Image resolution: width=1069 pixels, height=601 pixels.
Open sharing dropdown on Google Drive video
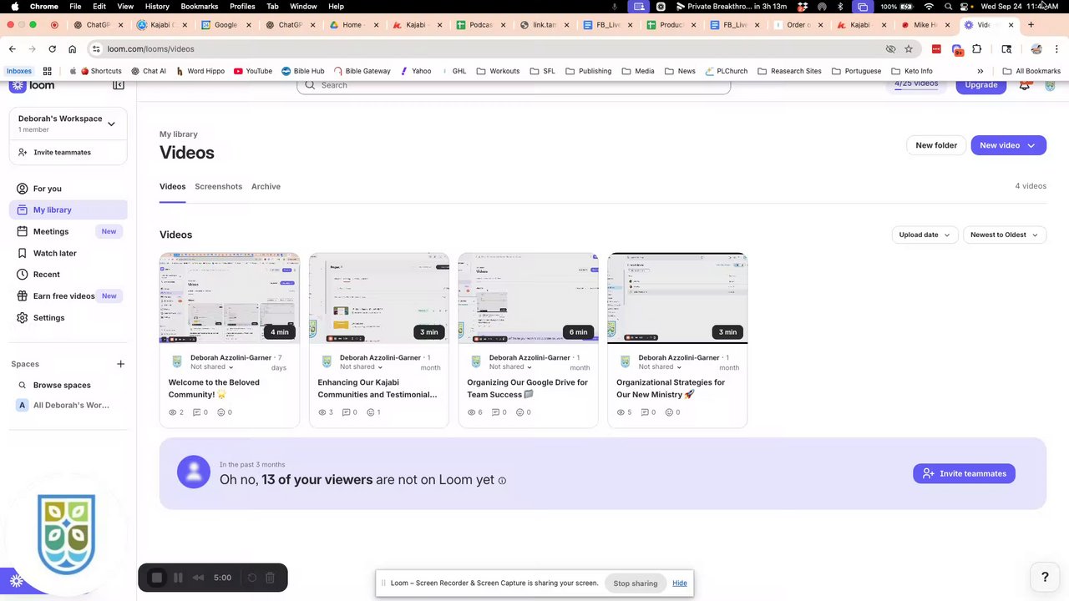(511, 367)
